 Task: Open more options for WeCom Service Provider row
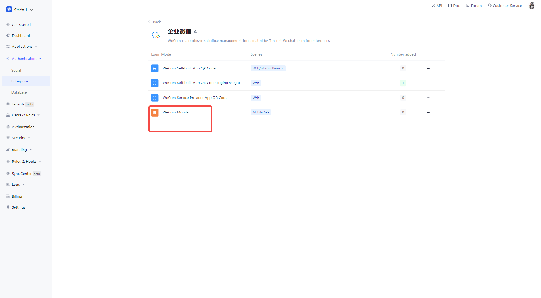[x=428, y=98]
